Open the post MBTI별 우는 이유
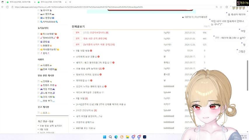The image size is (249, 140). (x=84, y=128)
